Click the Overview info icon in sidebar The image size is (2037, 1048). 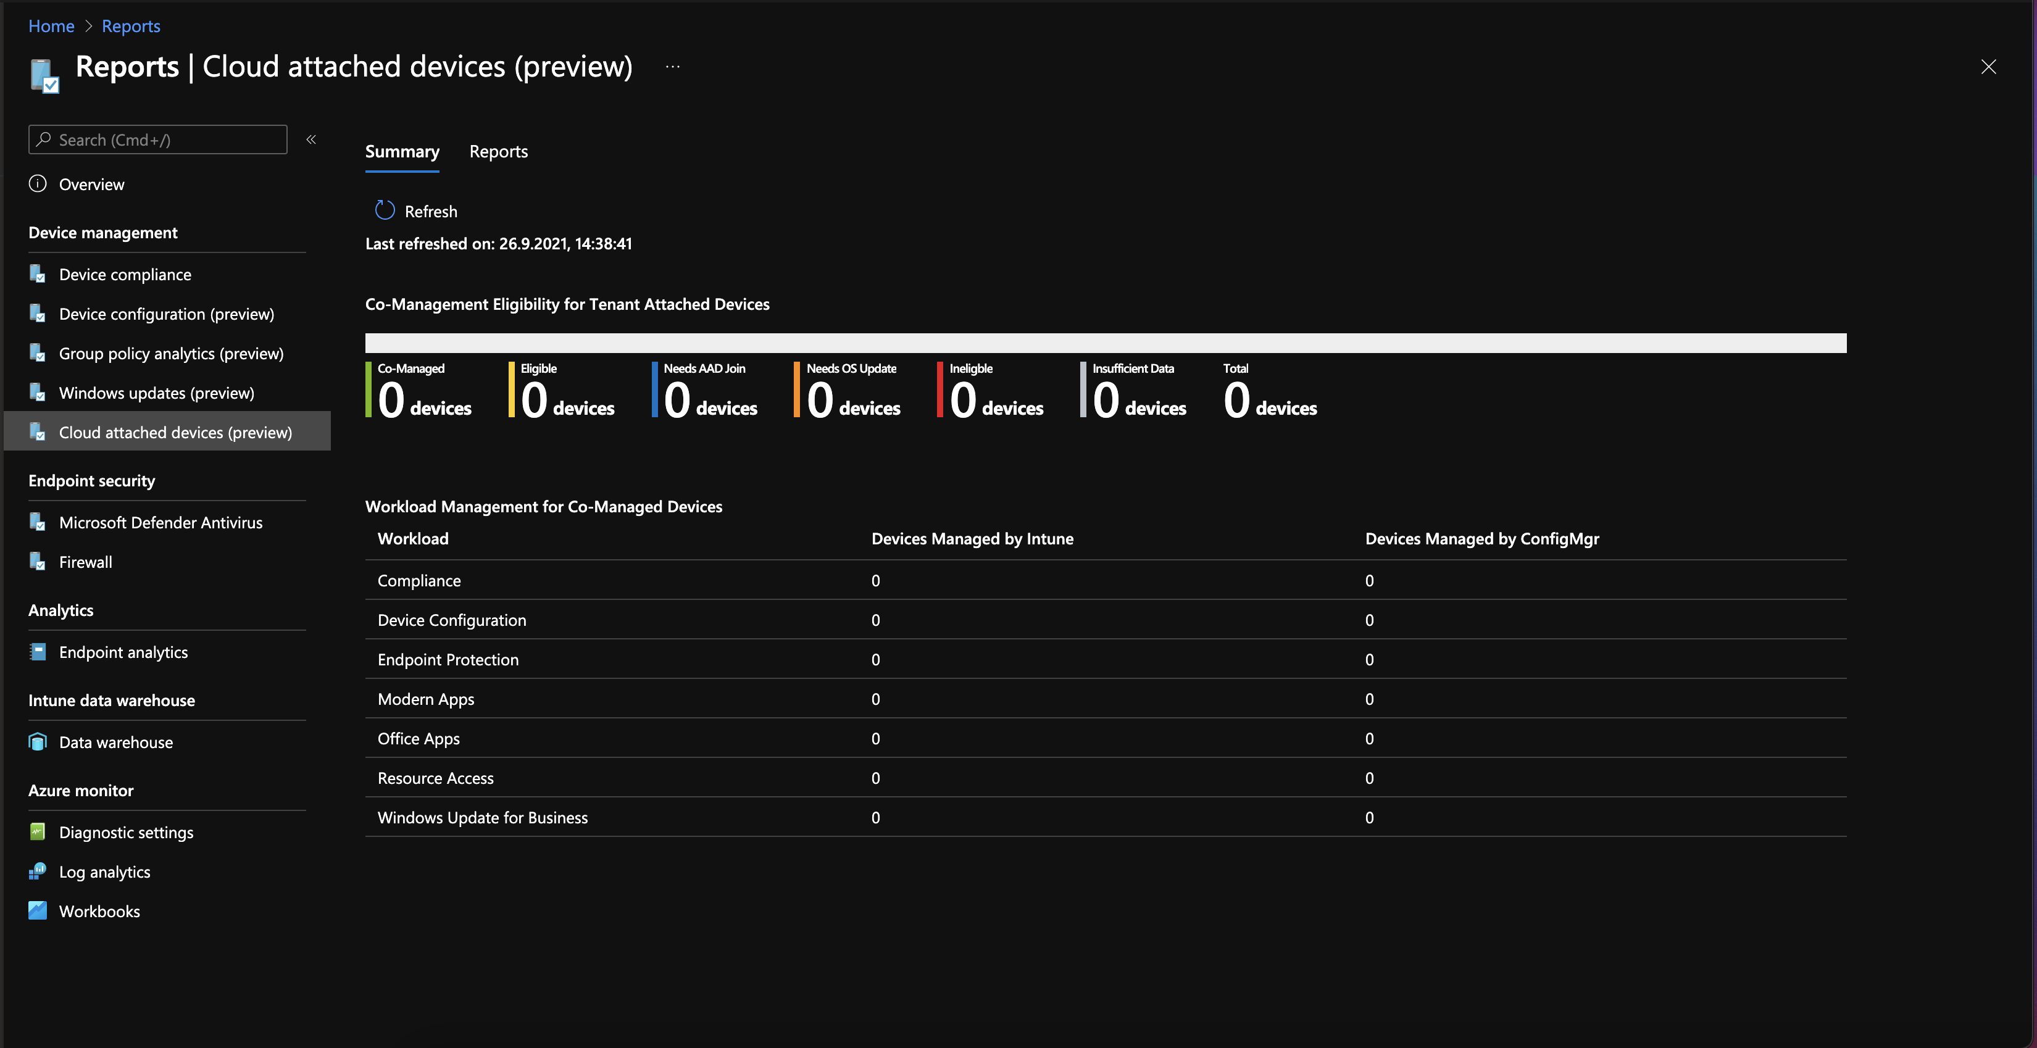[x=38, y=183]
